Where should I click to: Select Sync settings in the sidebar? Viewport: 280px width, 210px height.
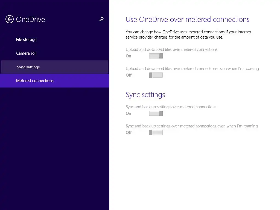pos(54,67)
